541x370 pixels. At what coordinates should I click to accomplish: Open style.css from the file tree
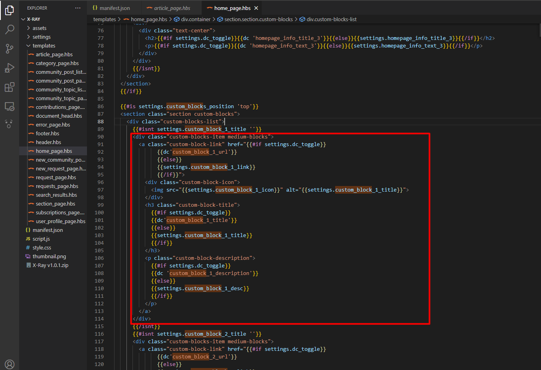[41, 247]
